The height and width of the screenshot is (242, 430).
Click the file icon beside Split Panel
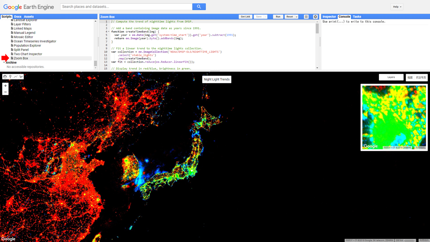click(x=12, y=50)
